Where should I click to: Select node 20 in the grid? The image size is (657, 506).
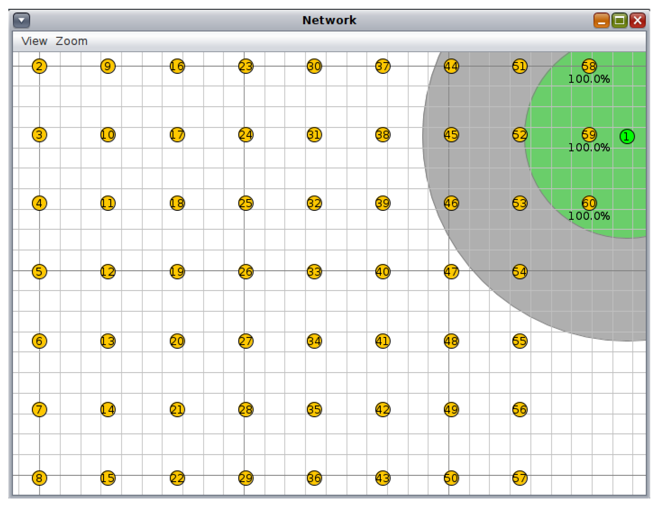click(x=177, y=341)
